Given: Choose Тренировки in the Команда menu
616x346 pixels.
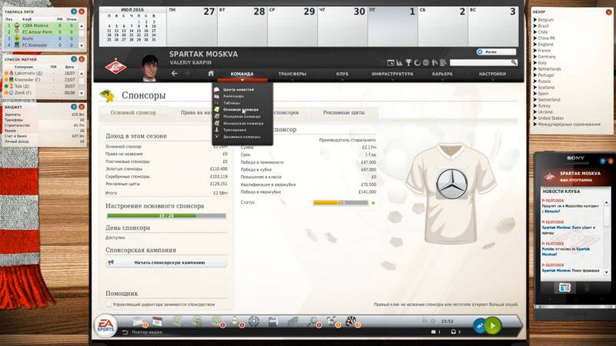Looking at the screenshot, I should click(x=236, y=129).
